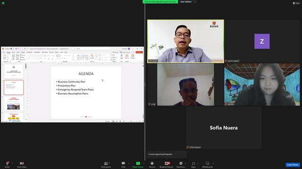Select slide 1 title thumbnail
Viewport: 302px width, 169px height.
[14, 71]
